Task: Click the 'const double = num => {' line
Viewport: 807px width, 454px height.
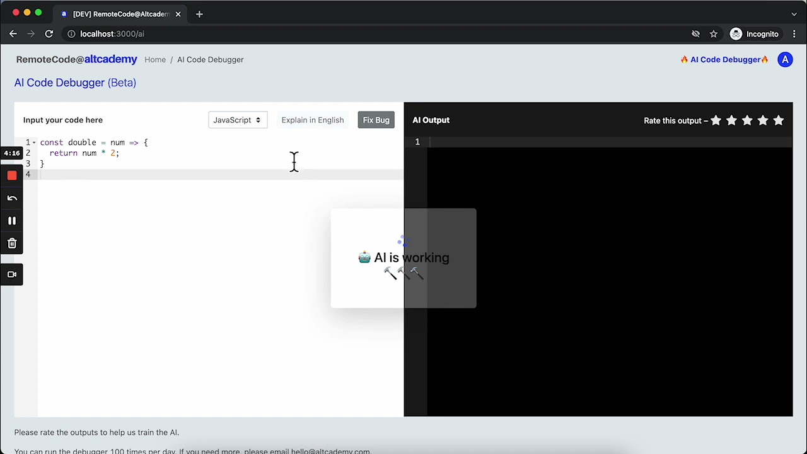Action: click(x=94, y=143)
